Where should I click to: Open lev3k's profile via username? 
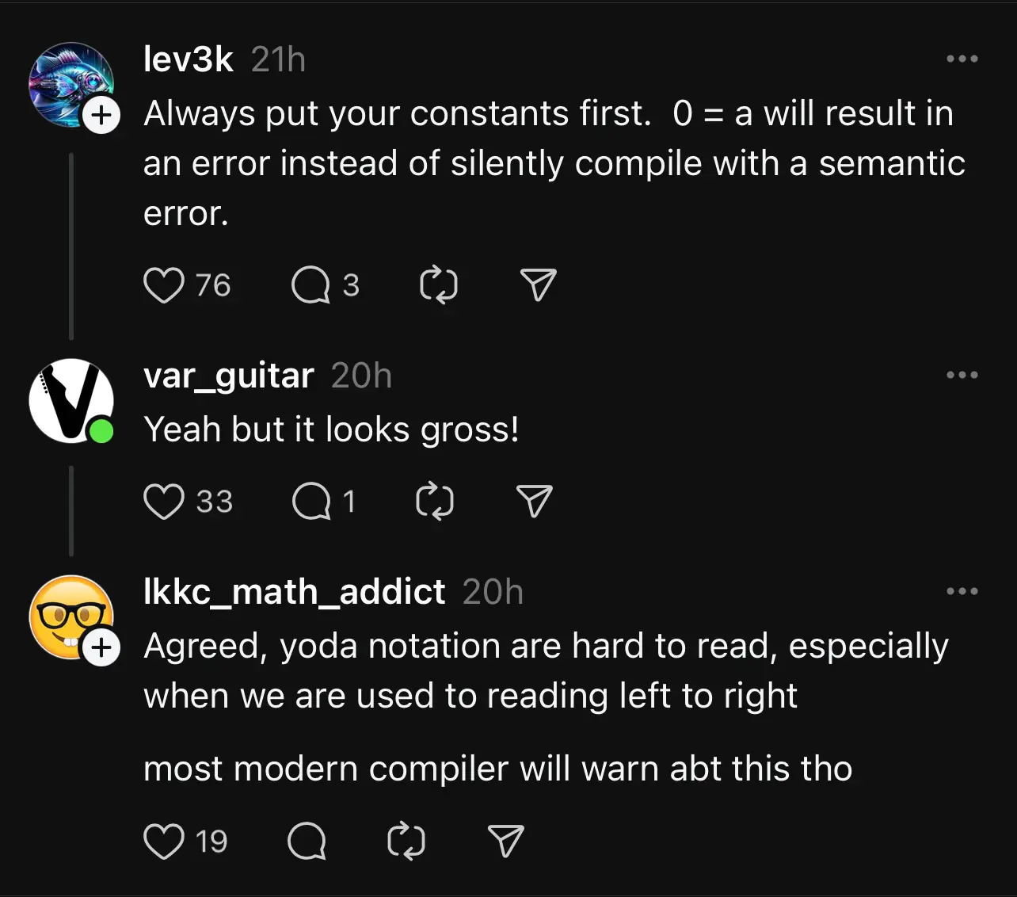[x=189, y=59]
